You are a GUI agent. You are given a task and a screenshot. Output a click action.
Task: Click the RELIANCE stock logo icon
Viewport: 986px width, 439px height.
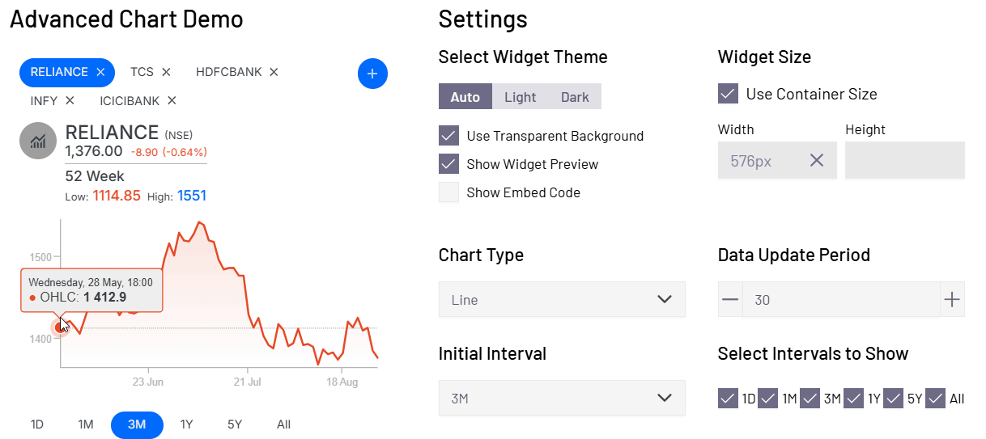pos(37,141)
